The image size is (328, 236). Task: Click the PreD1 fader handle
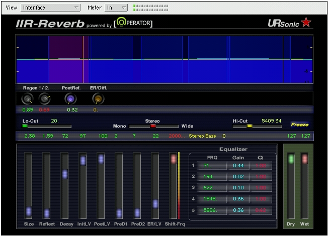click(119, 213)
